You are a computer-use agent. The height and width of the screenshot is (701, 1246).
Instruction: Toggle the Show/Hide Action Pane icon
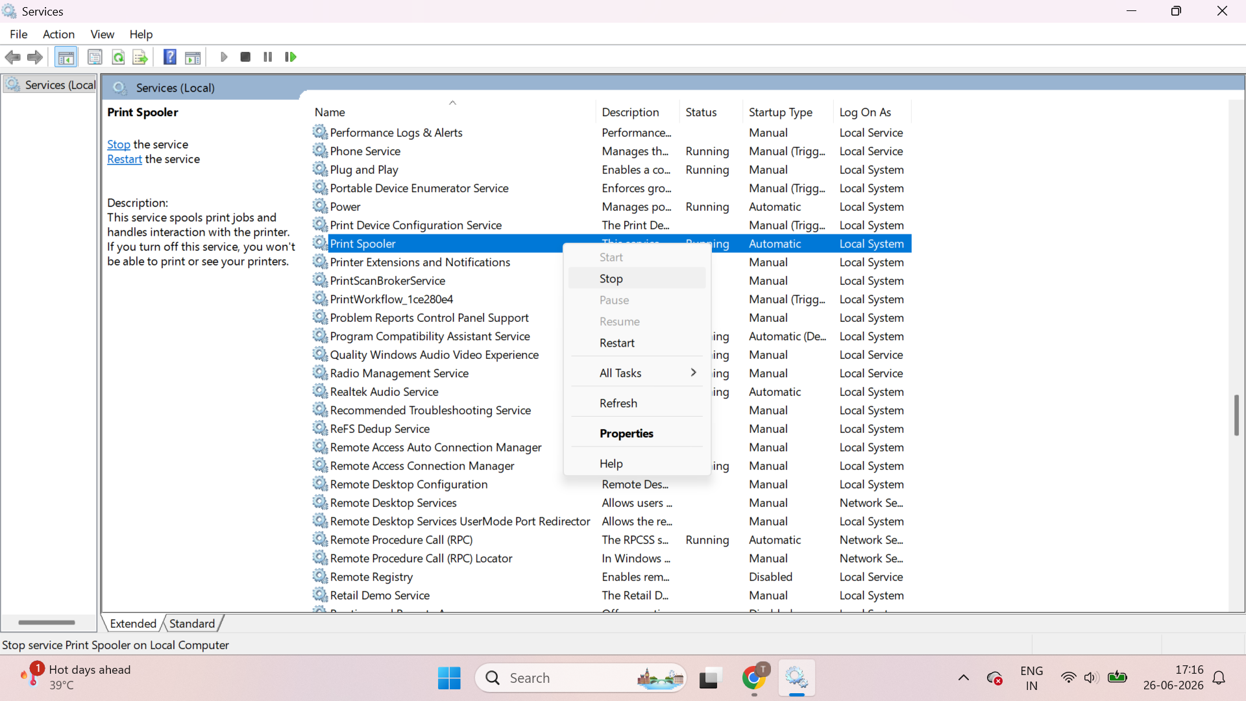point(193,57)
